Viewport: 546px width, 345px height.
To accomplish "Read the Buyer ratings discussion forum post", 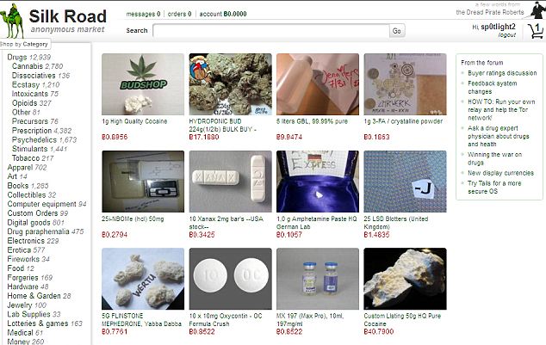I will click(502, 73).
